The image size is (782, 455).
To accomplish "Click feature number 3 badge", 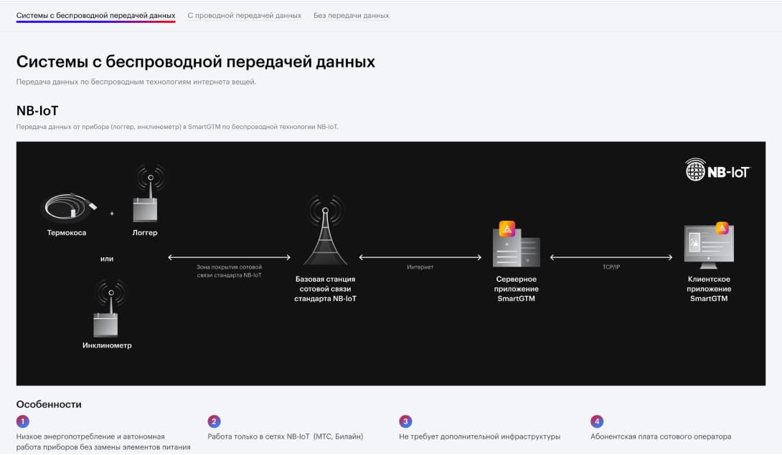I will pos(405,421).
